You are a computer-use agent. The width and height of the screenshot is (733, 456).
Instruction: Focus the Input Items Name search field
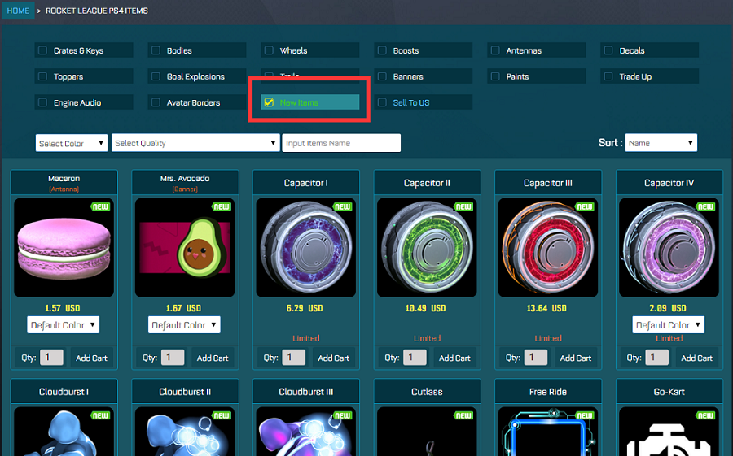(x=341, y=143)
